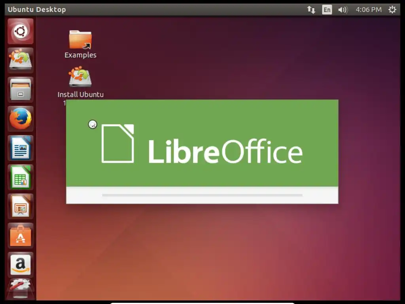Open Ubuntu Software Center
The image size is (405, 304).
pyautogui.click(x=21, y=236)
